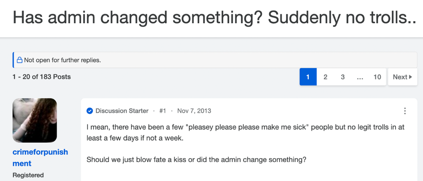423x181 pixels.
Task: Go to page 2 of the thread
Action: pos(325,77)
